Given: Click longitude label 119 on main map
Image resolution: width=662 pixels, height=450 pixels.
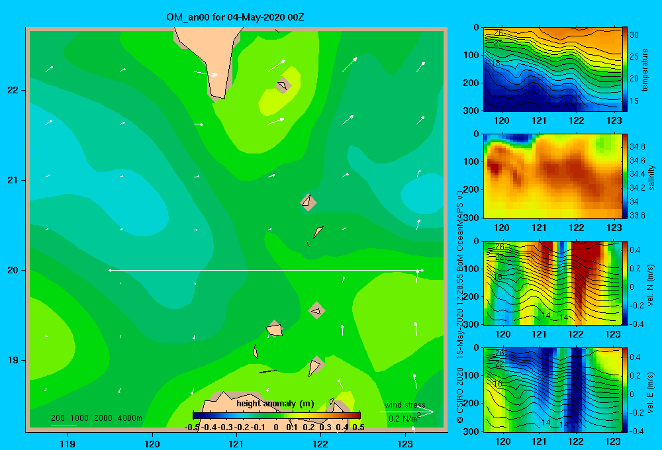Looking at the screenshot, I should tap(68, 443).
